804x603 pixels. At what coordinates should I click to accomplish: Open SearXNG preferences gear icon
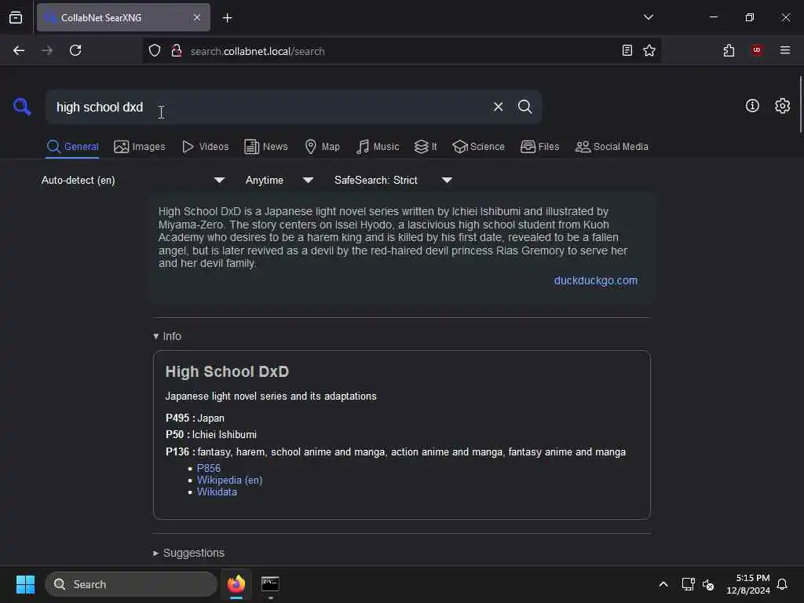click(x=782, y=106)
